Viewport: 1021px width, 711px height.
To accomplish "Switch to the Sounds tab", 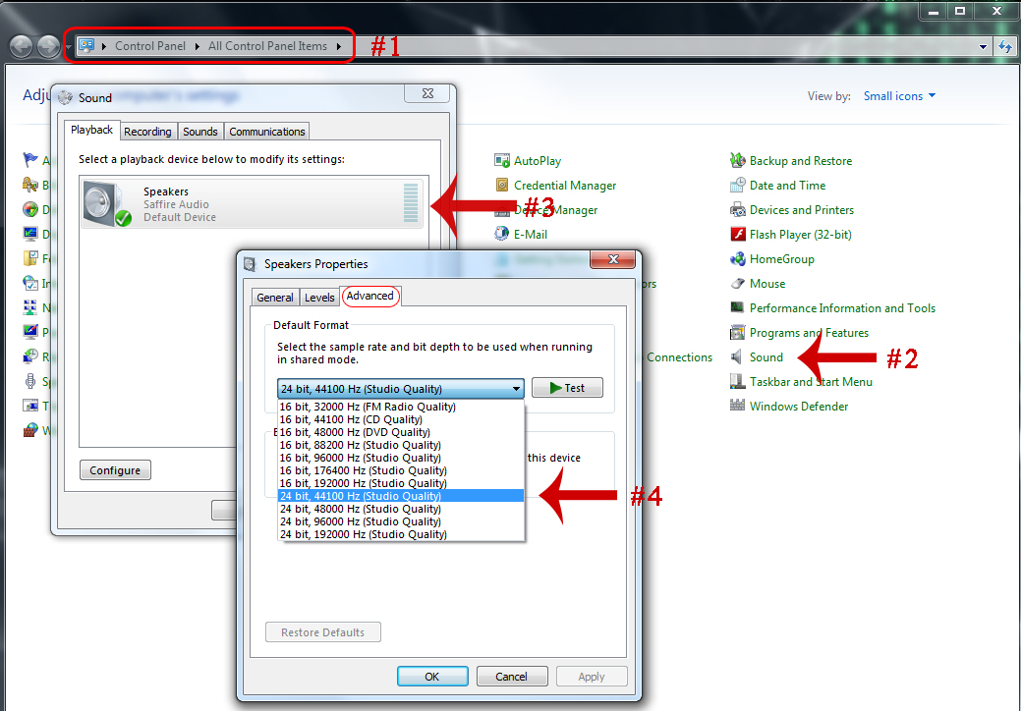I will pos(199,132).
